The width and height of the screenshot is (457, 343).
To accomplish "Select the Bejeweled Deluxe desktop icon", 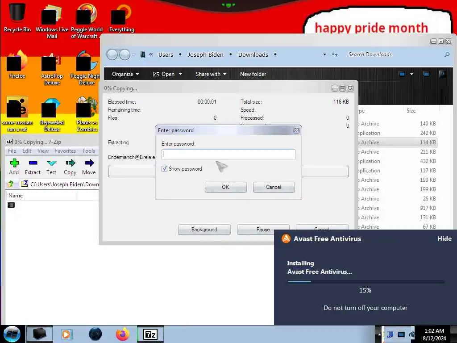I will click(x=52, y=114).
